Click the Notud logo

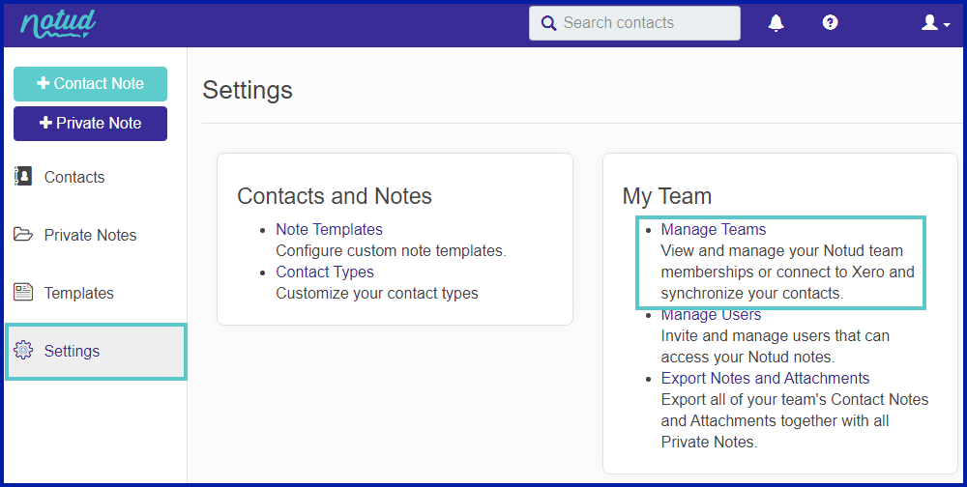pyautogui.click(x=58, y=24)
